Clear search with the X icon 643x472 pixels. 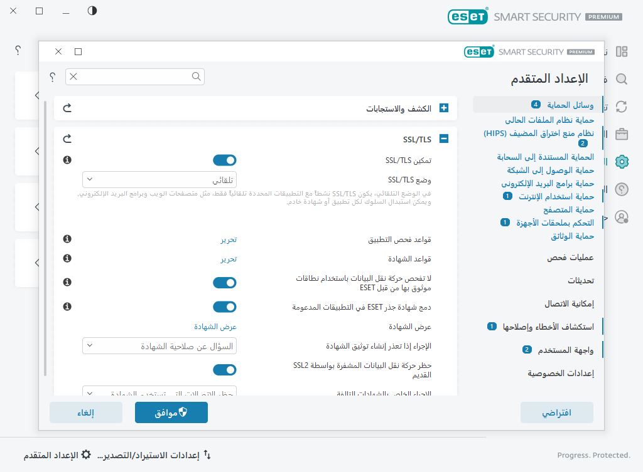tap(73, 76)
